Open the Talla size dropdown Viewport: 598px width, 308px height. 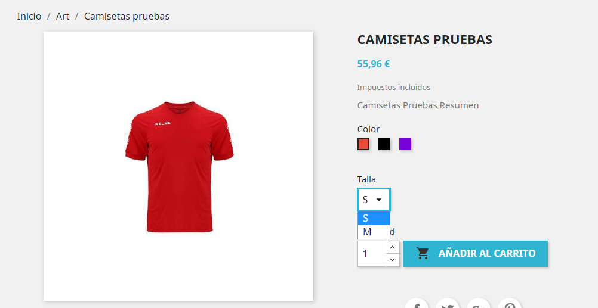(374, 200)
